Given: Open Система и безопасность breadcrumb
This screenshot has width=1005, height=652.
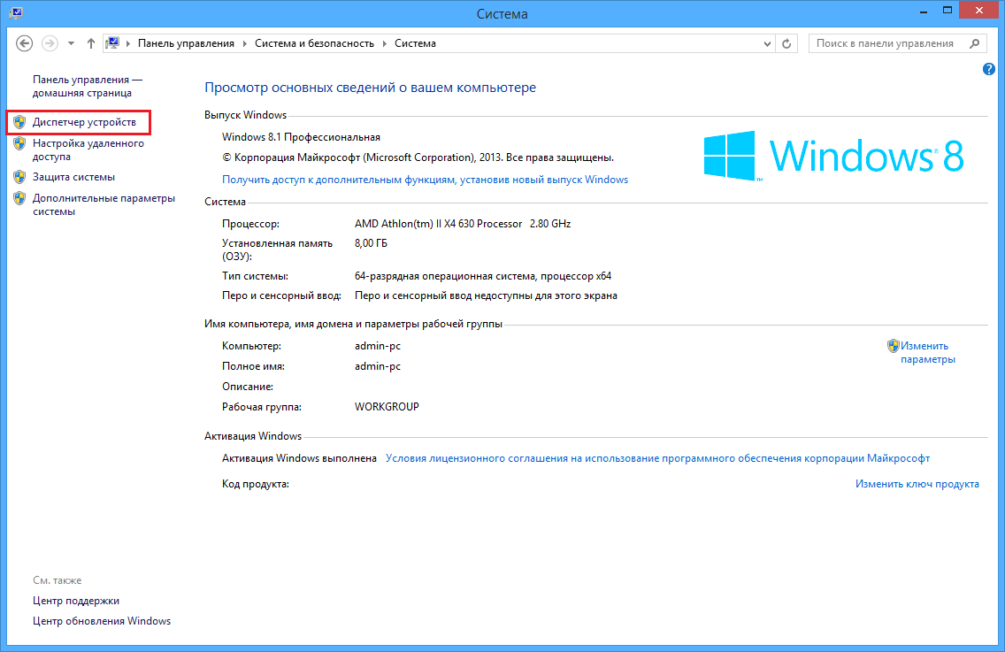Looking at the screenshot, I should pyautogui.click(x=314, y=43).
